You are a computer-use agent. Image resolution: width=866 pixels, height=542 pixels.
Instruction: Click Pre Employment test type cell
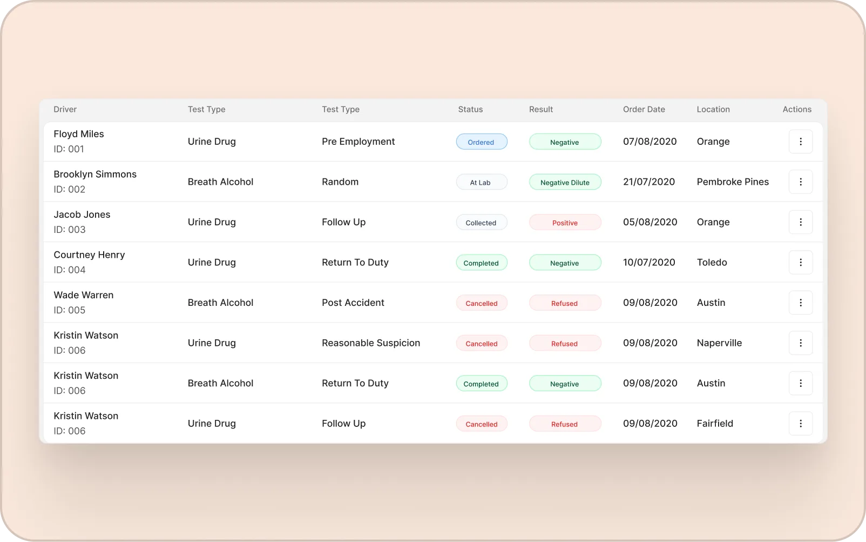tap(358, 142)
